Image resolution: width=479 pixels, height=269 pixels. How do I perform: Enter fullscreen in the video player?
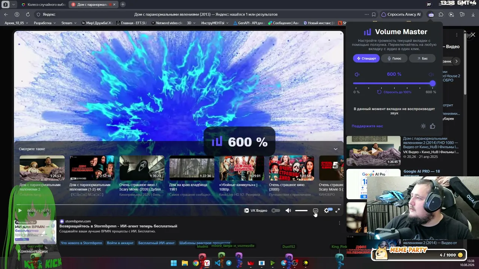pyautogui.click(x=338, y=211)
